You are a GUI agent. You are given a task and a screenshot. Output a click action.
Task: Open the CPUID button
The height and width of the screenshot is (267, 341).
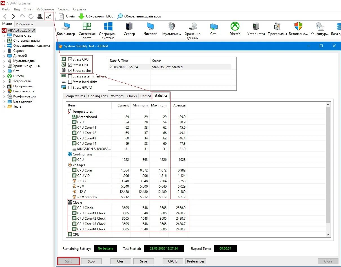pyautogui.click(x=173, y=261)
